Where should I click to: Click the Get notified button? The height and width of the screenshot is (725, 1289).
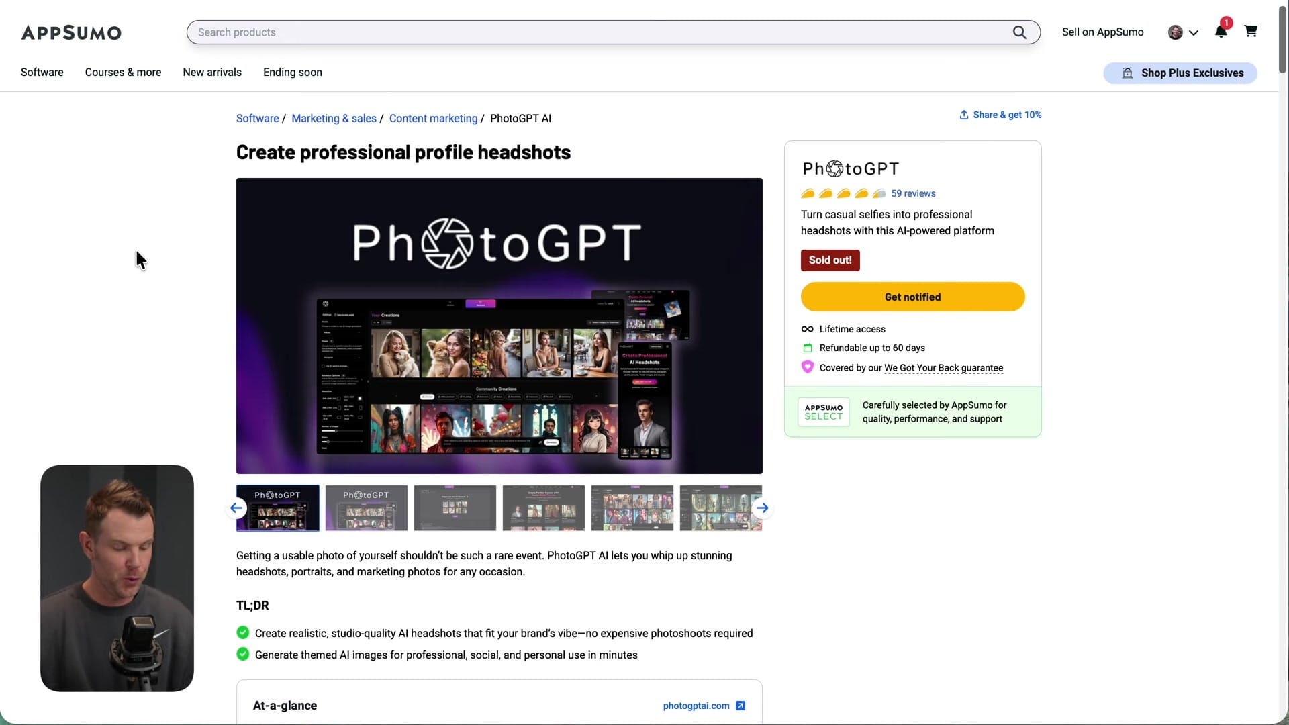[913, 297]
